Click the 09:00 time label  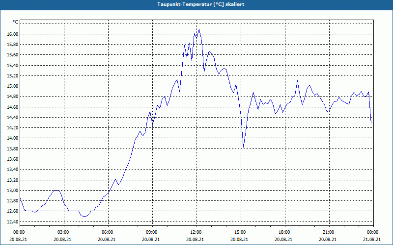tap(152, 232)
